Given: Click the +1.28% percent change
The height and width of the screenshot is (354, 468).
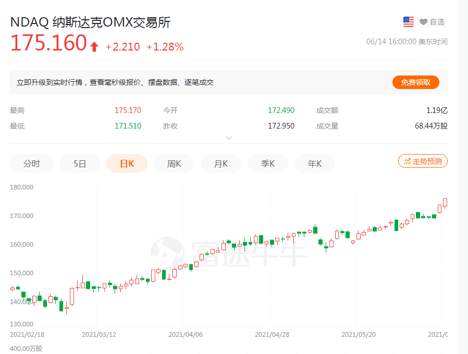Looking at the screenshot, I should click(x=165, y=47).
